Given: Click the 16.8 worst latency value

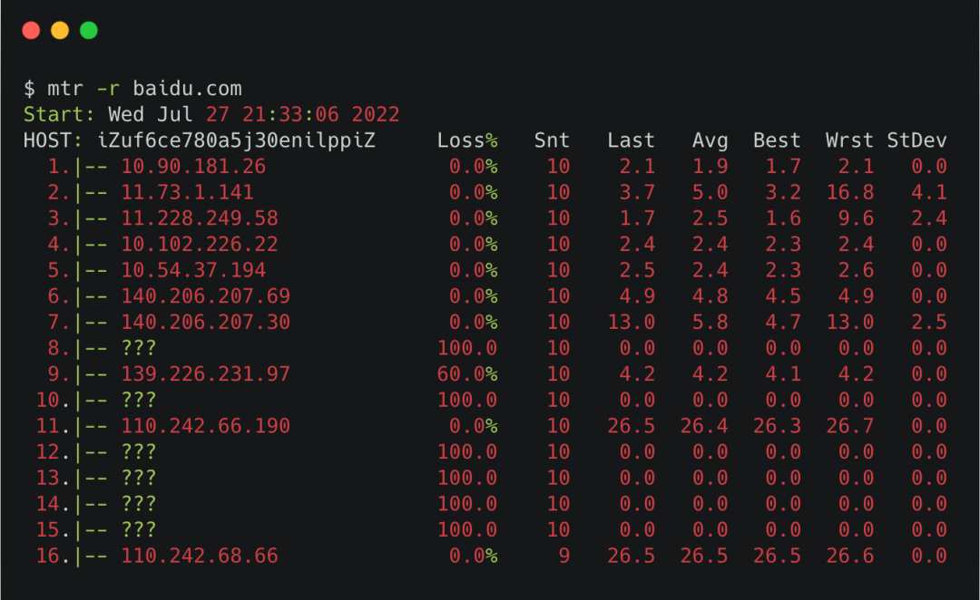Looking at the screenshot, I should click(850, 192).
